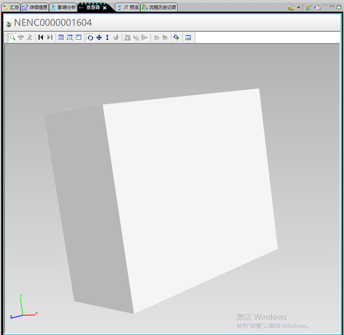Open the 流程历史记录 tab
Screen dimensions: 344x335
coord(159,7)
